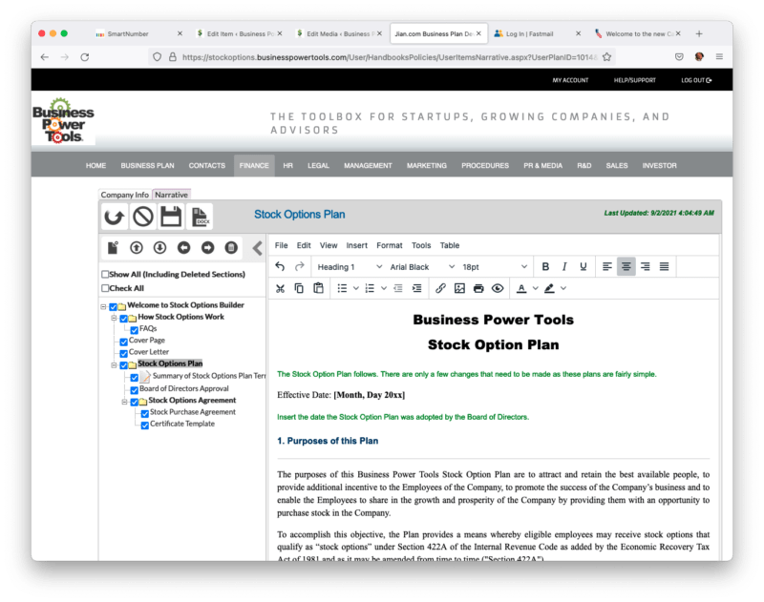Image resolution: width=764 pixels, height=602 pixels.
Task: Collapse the How Stock Options Work node
Action: coord(114,319)
